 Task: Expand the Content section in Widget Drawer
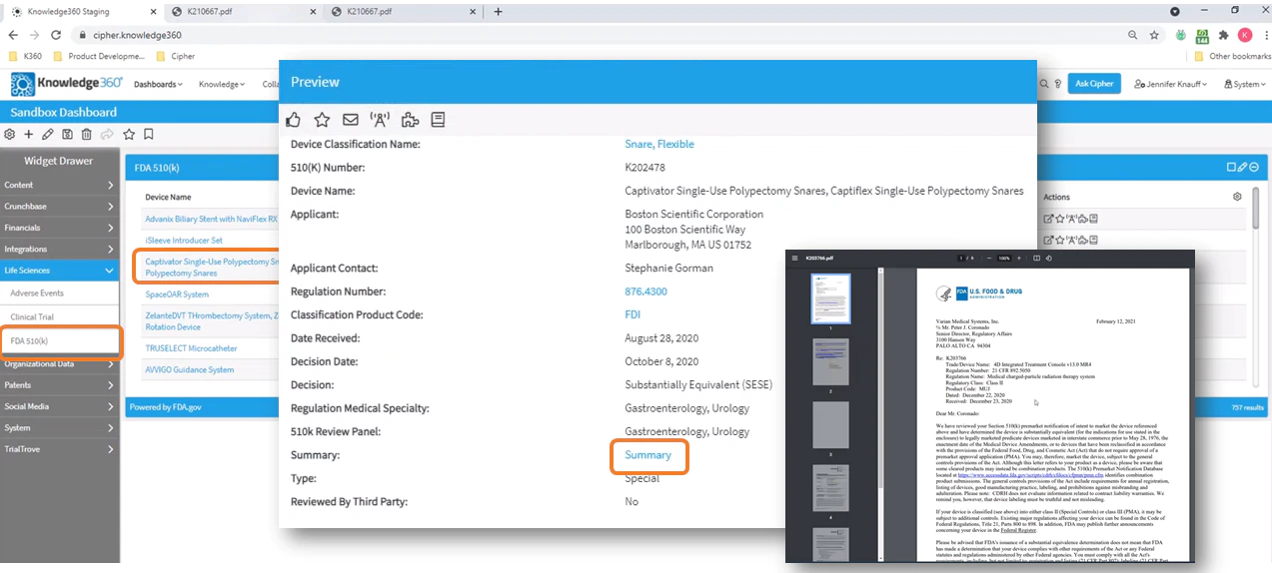click(x=60, y=185)
